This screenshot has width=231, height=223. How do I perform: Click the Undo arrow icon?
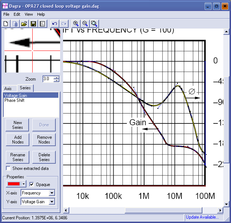click(x=55, y=23)
